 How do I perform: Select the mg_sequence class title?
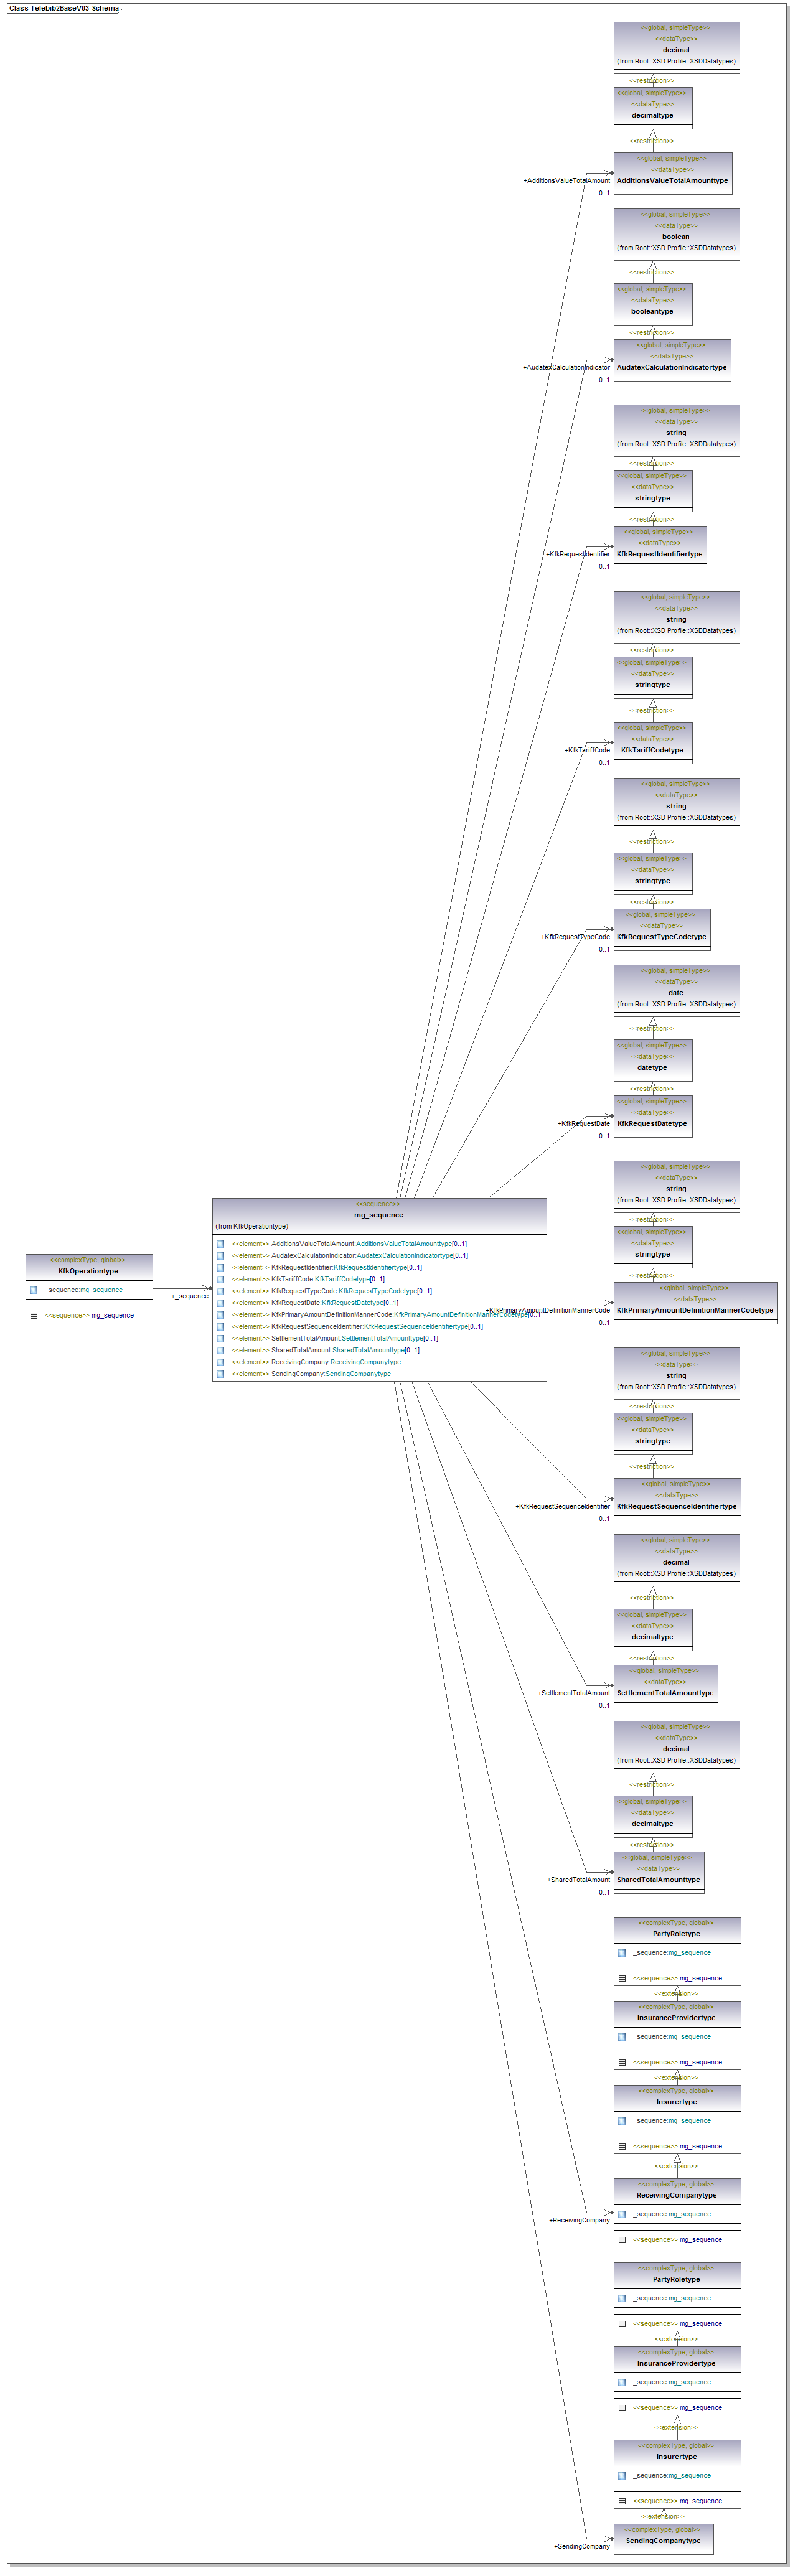pos(378,1215)
